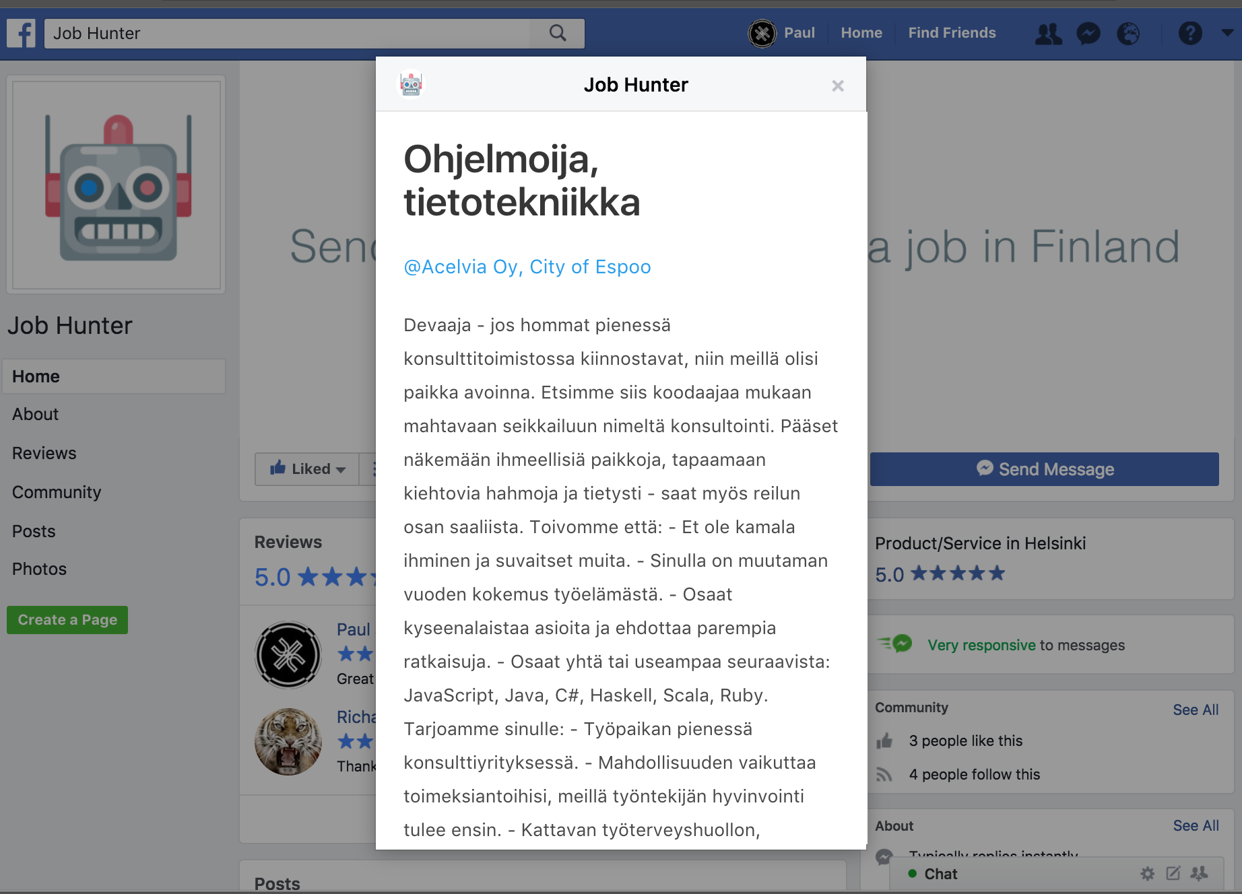Click the new message compose icon
The image size is (1242, 894).
[1173, 874]
